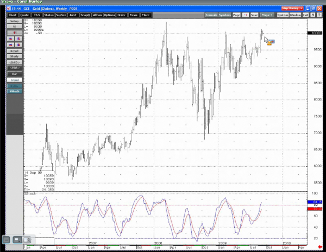Click the Hist history expander
Screen dimensions: 326x252
pyautogui.click(x=15, y=67)
